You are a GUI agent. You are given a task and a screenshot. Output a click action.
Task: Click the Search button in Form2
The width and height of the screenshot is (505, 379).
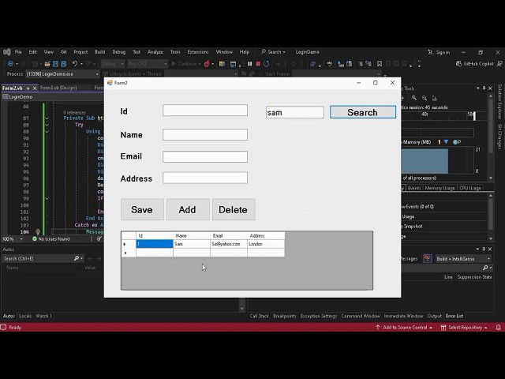(x=363, y=112)
